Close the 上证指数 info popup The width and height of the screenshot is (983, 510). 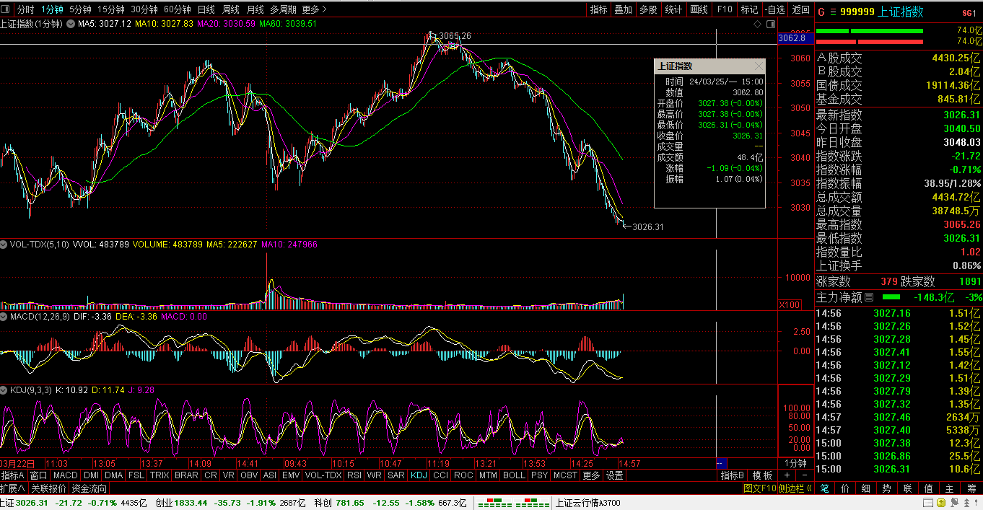pyautogui.click(x=759, y=66)
